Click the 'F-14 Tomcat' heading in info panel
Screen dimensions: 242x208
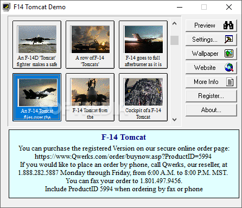[124, 137]
